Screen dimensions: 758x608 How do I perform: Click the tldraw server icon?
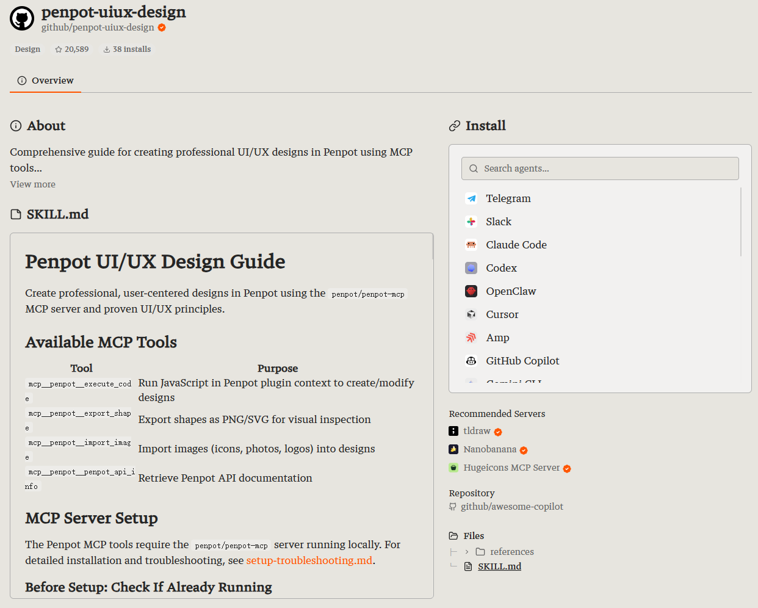[453, 431]
